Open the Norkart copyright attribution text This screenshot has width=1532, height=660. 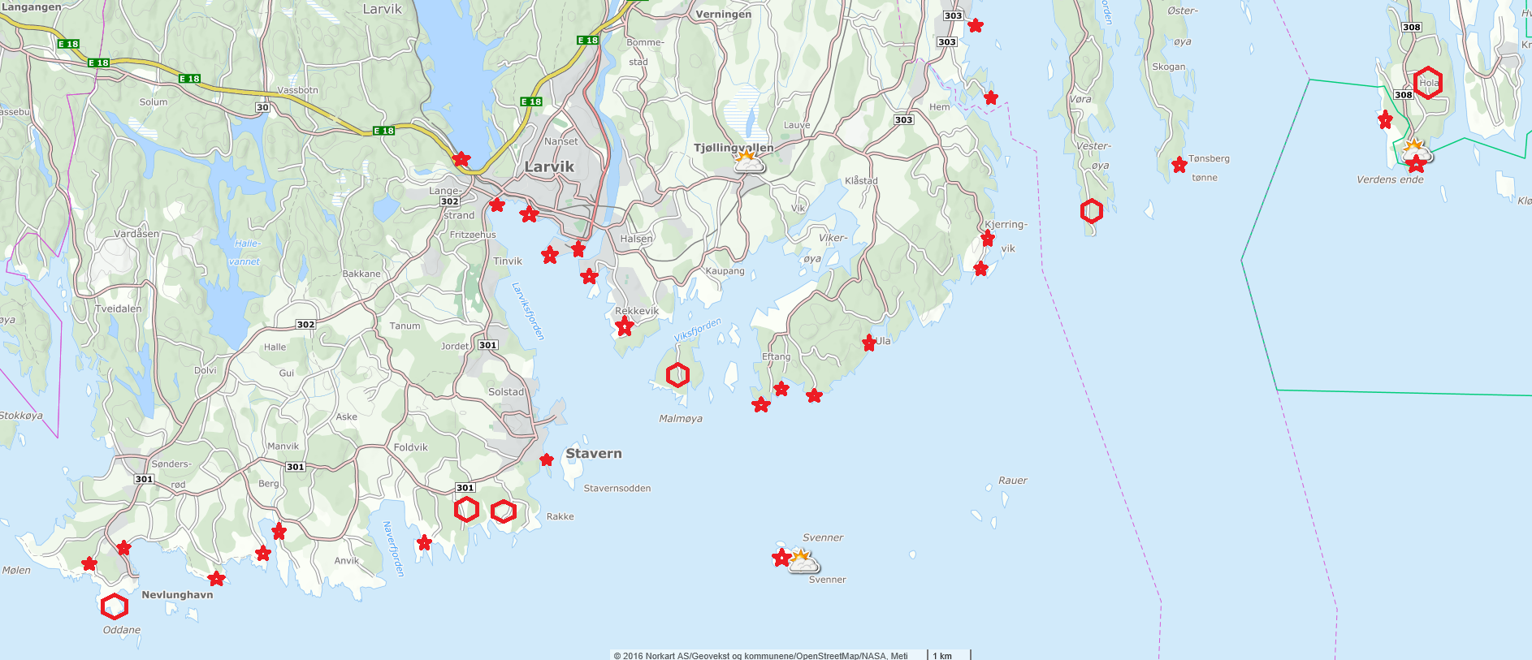[760, 655]
